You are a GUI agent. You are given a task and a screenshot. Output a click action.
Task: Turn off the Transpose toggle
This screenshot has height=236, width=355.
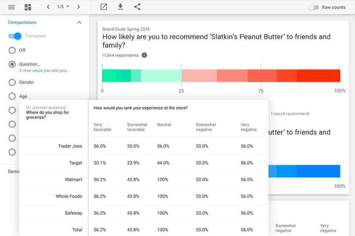click(15, 36)
